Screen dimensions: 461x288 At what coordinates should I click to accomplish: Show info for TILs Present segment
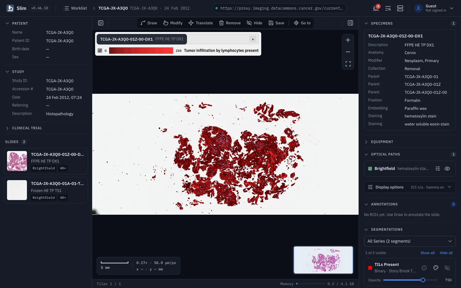tap(424, 268)
